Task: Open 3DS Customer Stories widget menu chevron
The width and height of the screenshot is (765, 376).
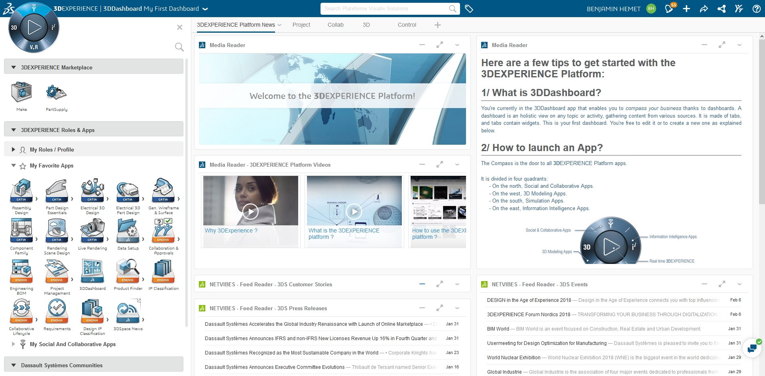Action: pos(457,284)
